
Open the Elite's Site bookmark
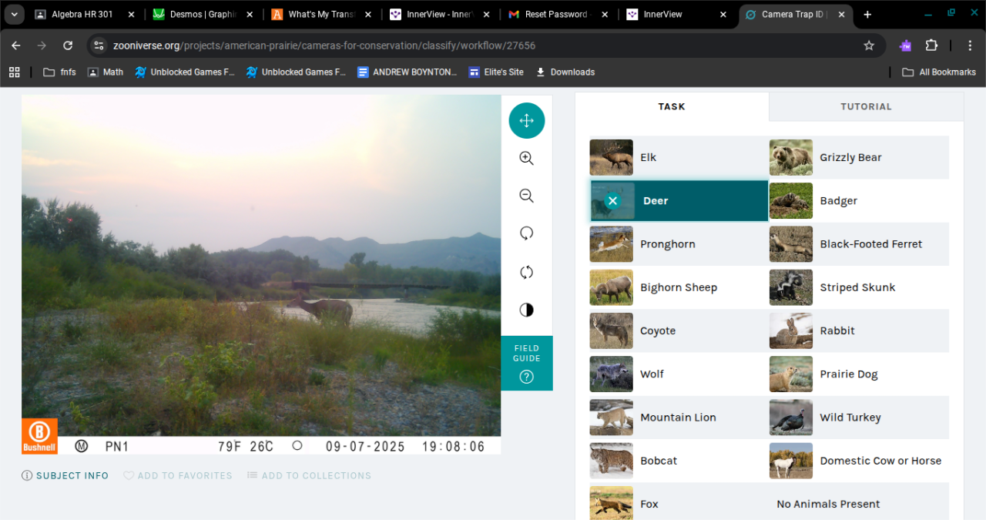coord(496,72)
